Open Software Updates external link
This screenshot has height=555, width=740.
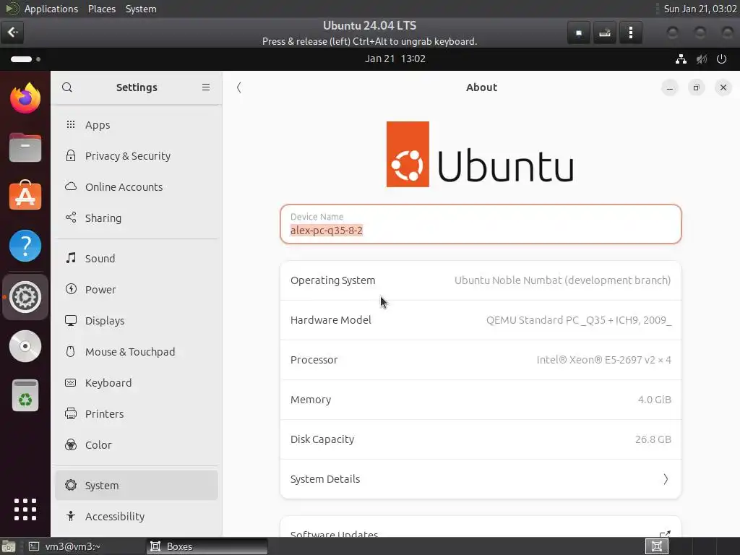point(665,534)
